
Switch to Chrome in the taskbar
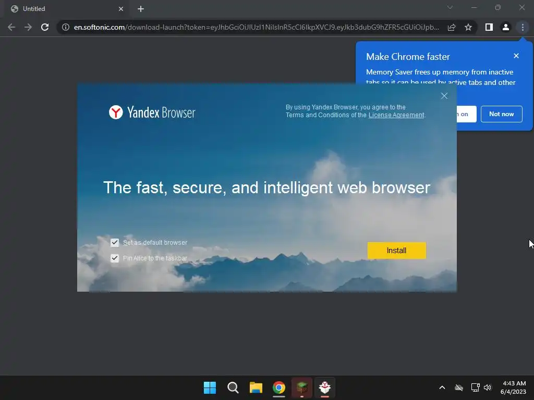pyautogui.click(x=279, y=387)
